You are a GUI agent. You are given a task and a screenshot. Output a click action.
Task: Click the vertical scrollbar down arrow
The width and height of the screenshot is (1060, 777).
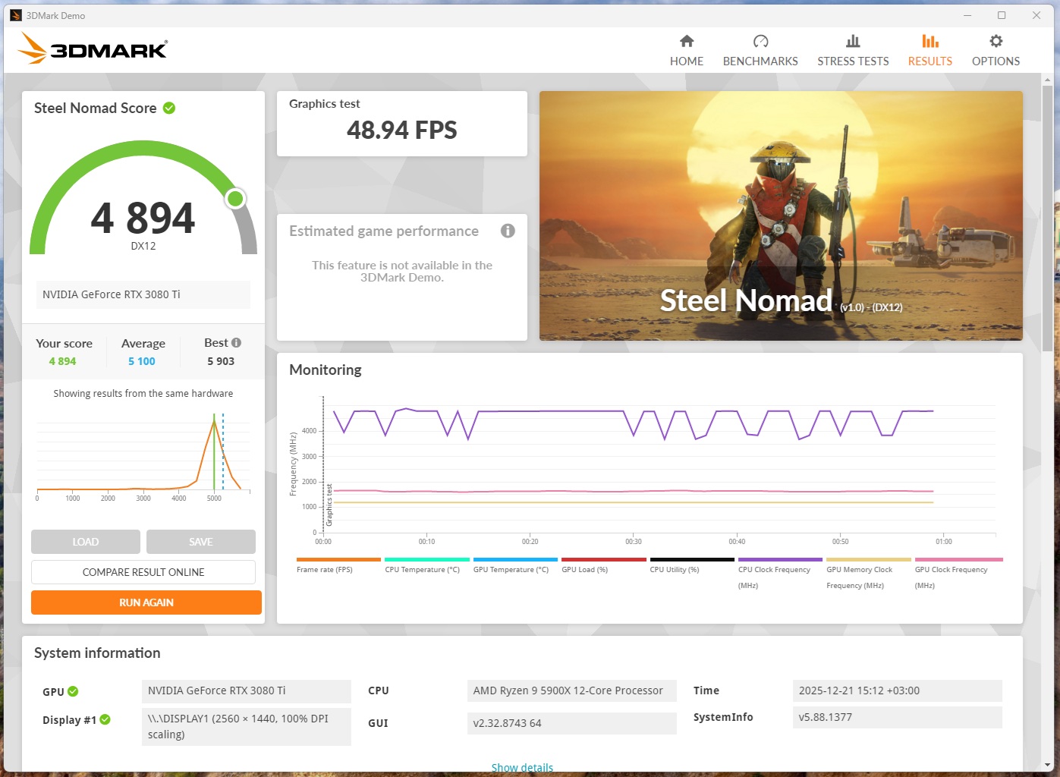pos(1048,765)
